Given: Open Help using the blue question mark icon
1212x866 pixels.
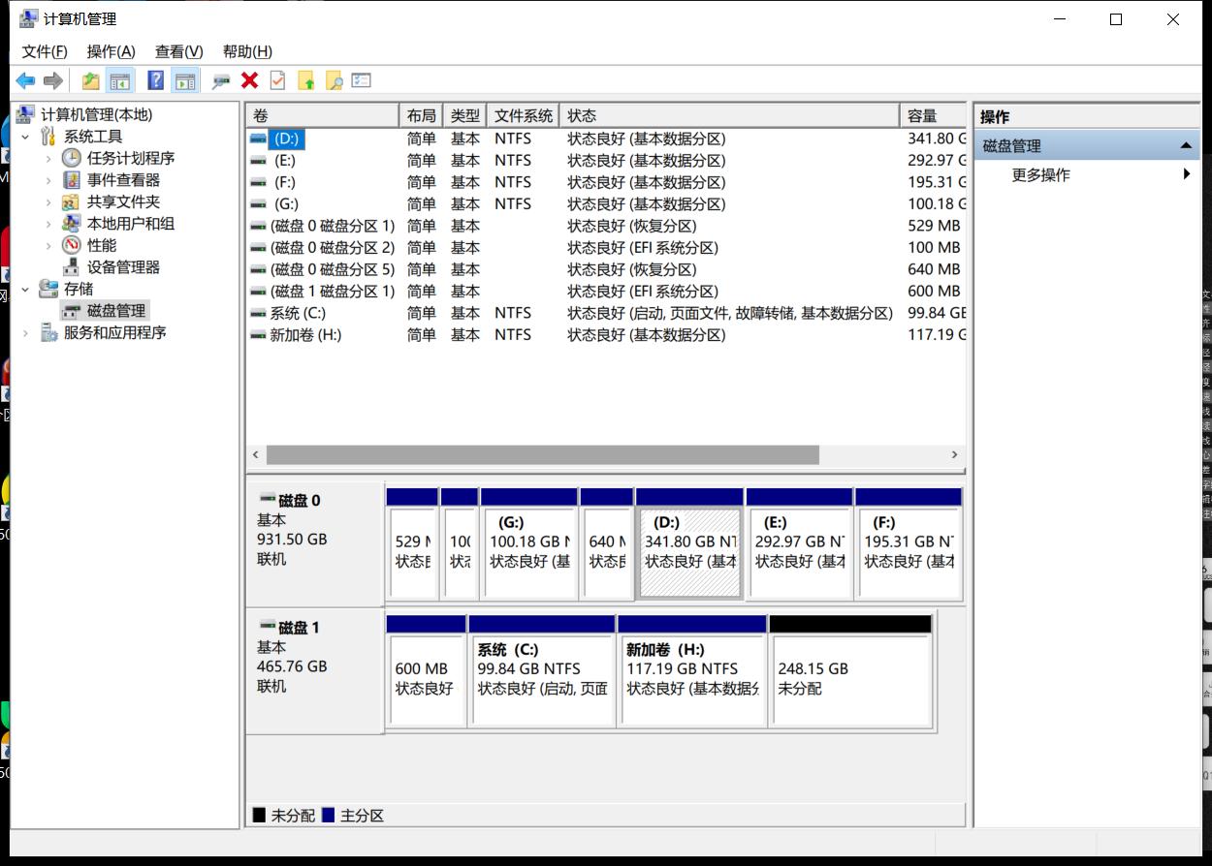Looking at the screenshot, I should [x=155, y=79].
